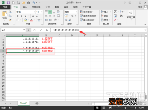Click the formula bar input field

[97, 30]
